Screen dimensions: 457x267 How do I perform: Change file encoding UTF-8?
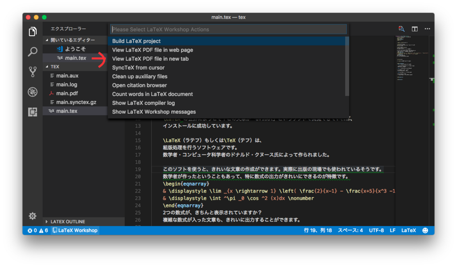point(376,230)
